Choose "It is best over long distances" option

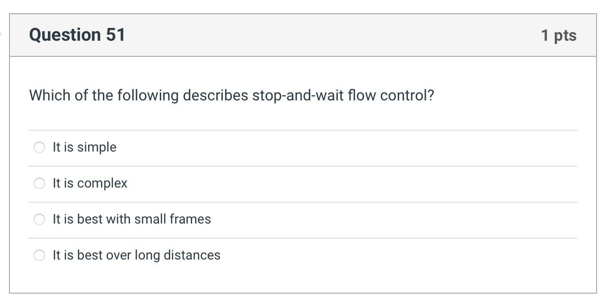pyautogui.click(x=39, y=255)
